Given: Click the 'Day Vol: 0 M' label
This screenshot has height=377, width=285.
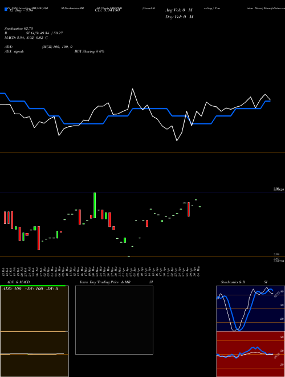Looking at the screenshot, I should pos(179,17).
